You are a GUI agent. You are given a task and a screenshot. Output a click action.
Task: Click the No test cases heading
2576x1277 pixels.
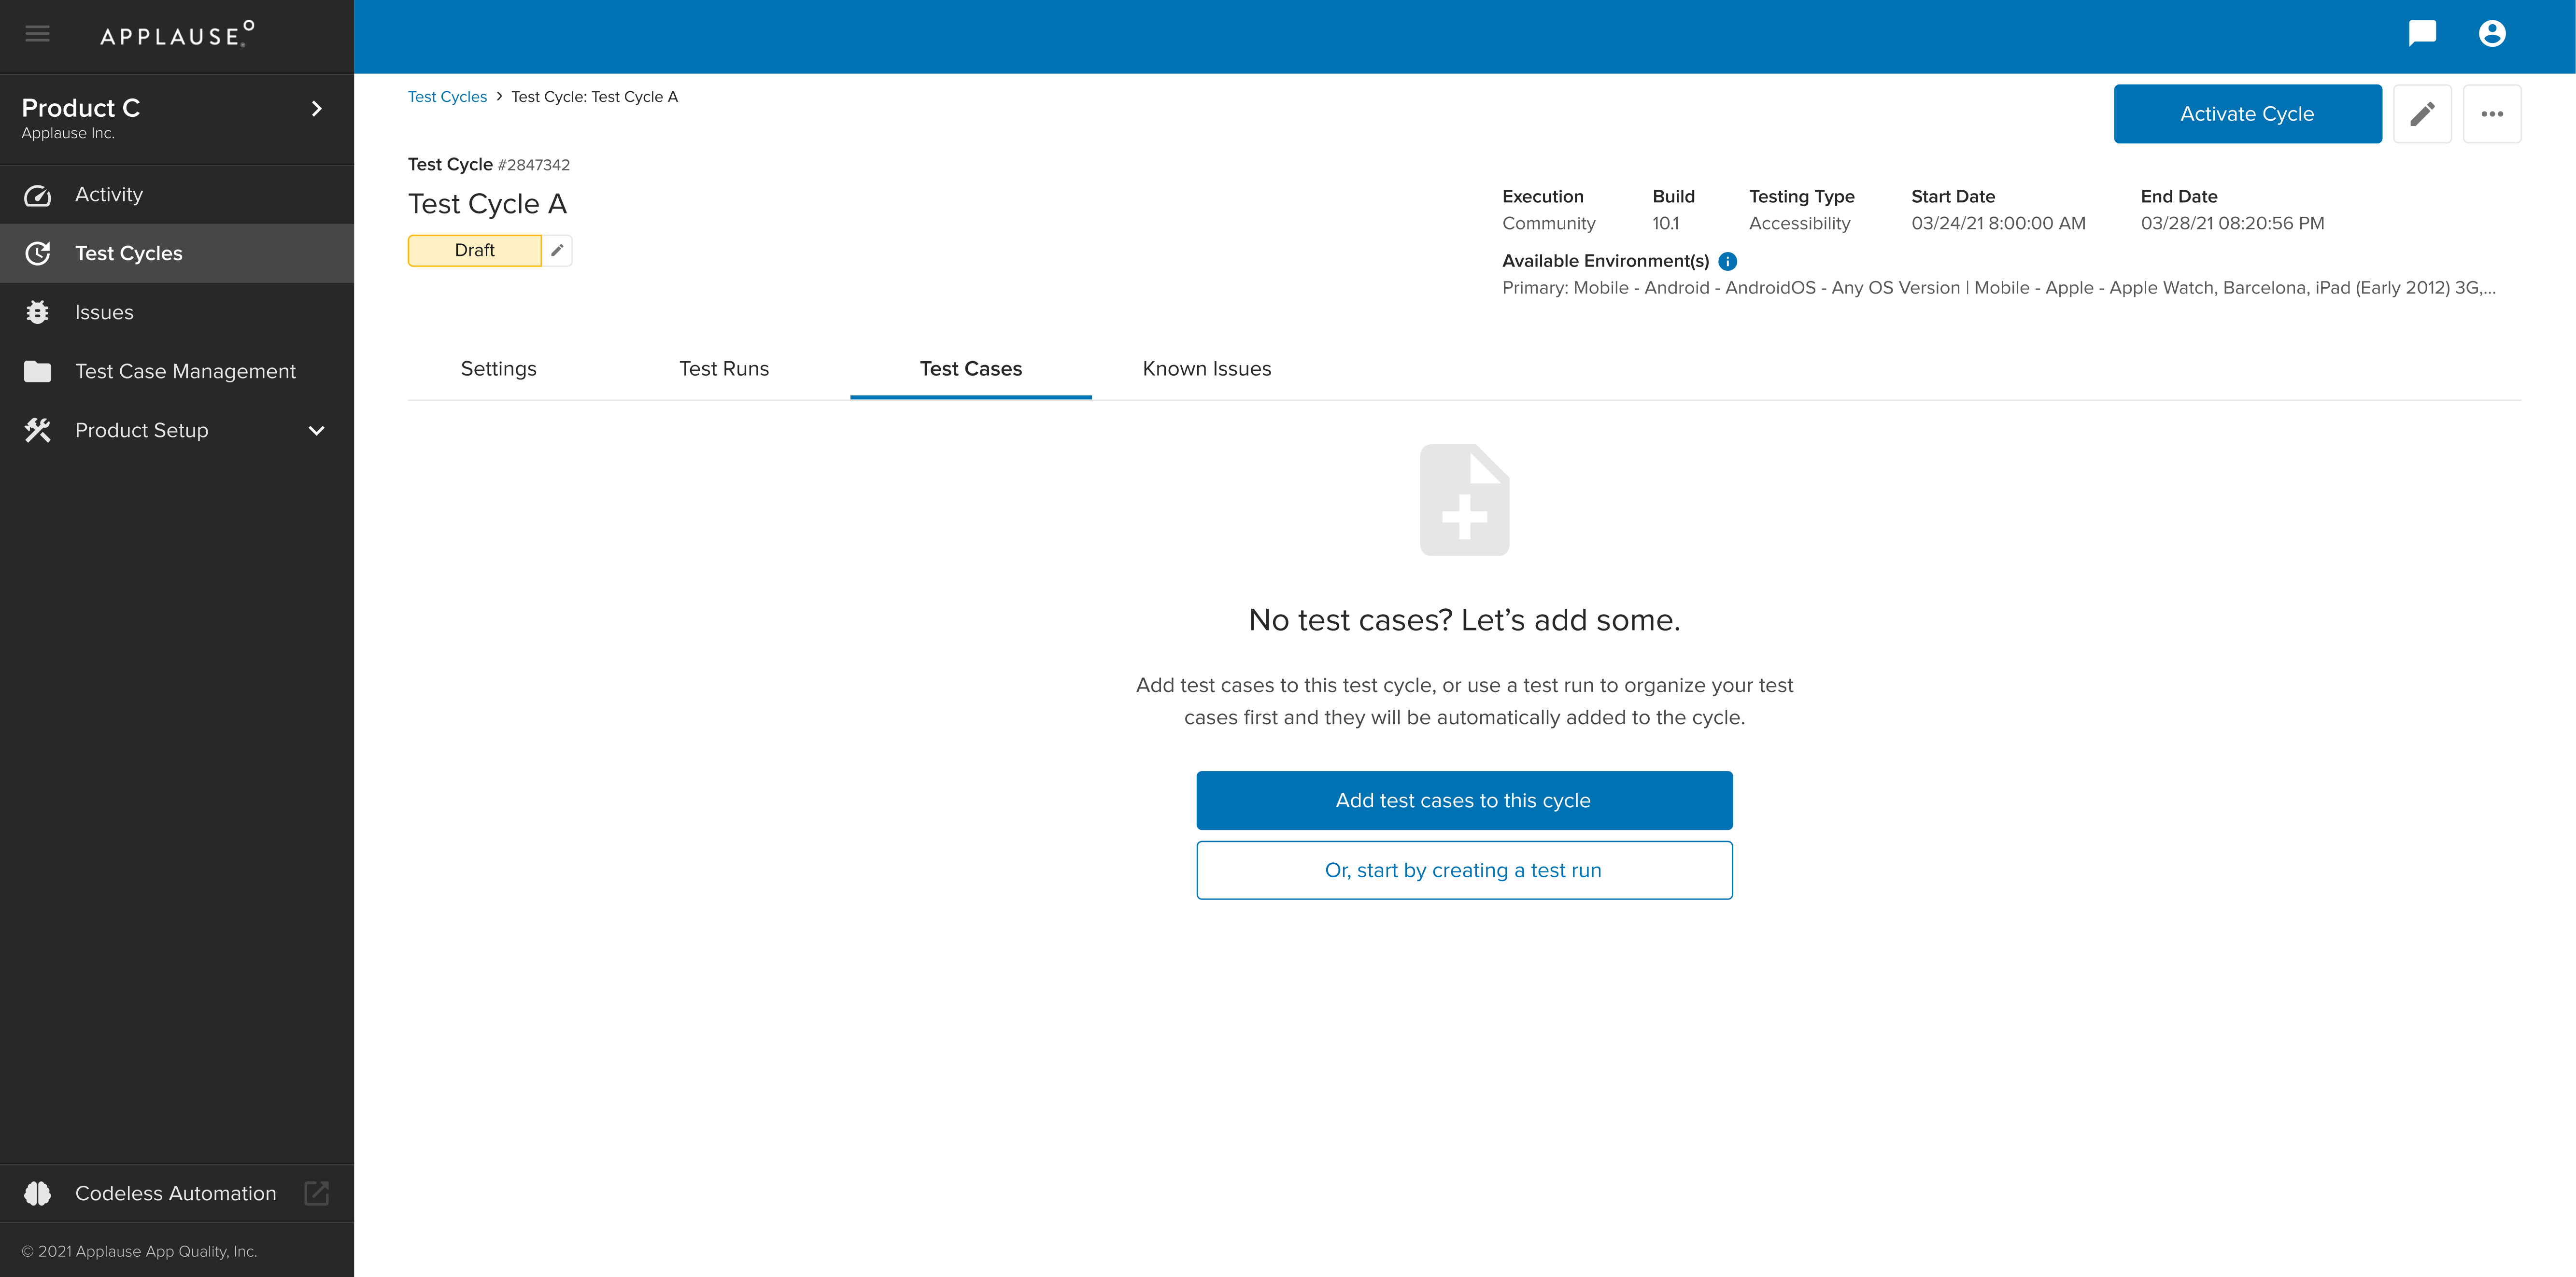tap(1464, 620)
